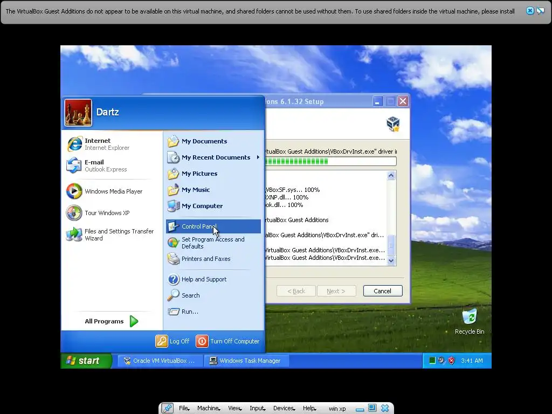
Task: Open the Devices dropdown menu
Action: coord(284,408)
